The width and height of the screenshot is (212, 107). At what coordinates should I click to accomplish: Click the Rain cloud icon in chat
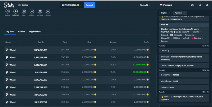(x=167, y=24)
